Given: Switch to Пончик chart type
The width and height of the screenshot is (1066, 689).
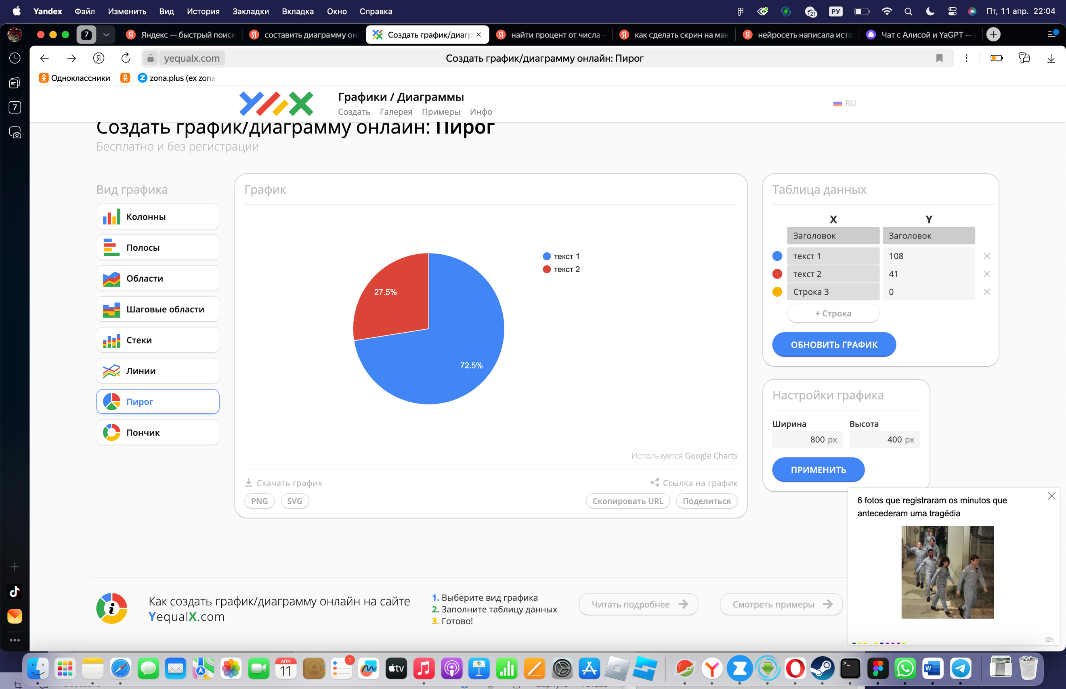Looking at the screenshot, I should pyautogui.click(x=157, y=433).
